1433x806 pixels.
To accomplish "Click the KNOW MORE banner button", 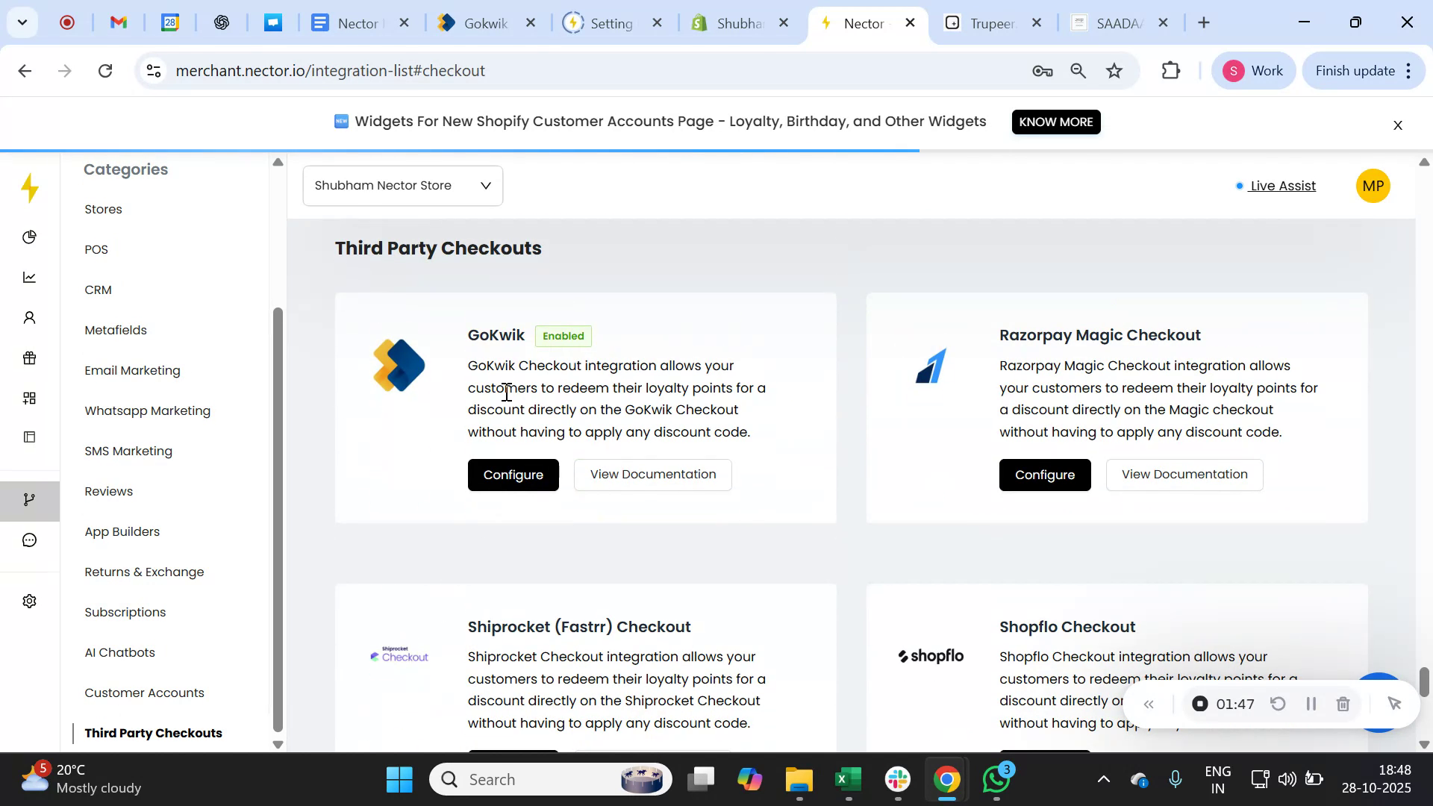I will click(1055, 122).
